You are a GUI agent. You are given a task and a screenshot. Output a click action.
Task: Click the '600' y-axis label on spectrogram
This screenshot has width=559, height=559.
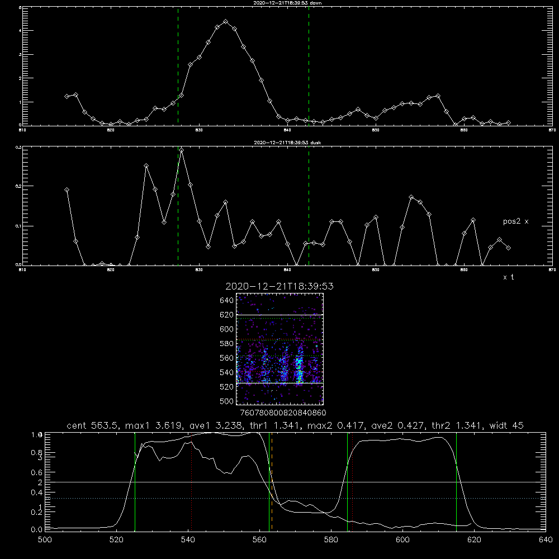coord(227,329)
